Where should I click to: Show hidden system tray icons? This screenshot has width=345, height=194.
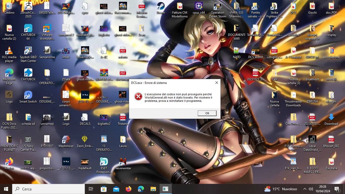(305, 189)
